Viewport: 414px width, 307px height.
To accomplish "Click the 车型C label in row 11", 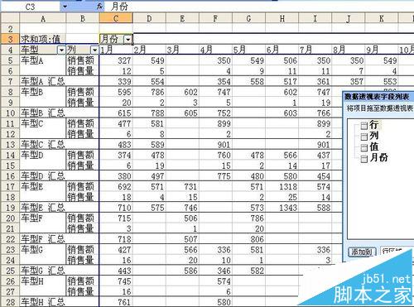I will pyautogui.click(x=32, y=123).
